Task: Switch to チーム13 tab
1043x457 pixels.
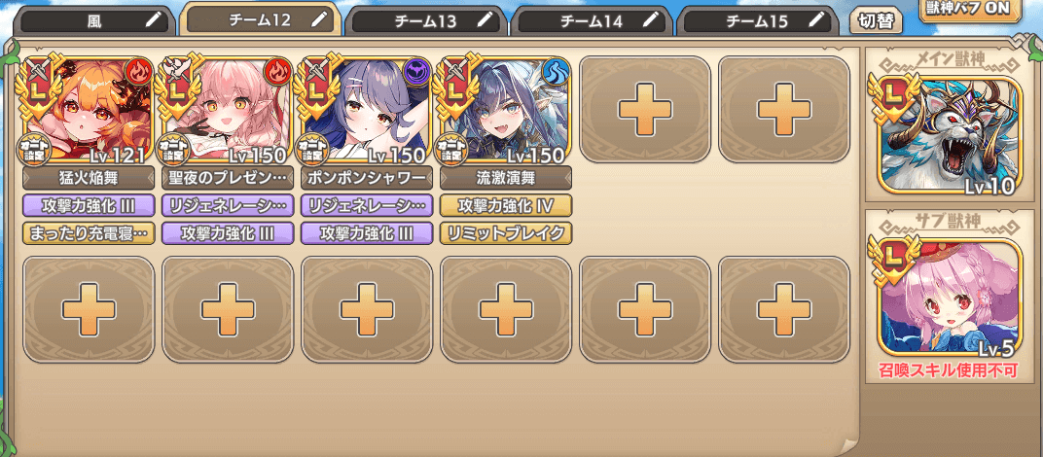Action: (x=426, y=21)
